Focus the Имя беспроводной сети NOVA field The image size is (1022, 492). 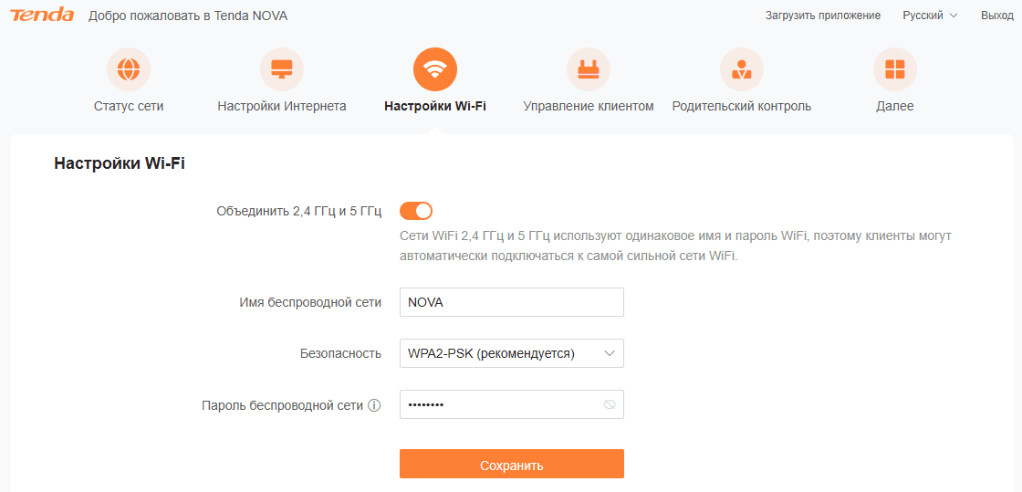pyautogui.click(x=512, y=302)
